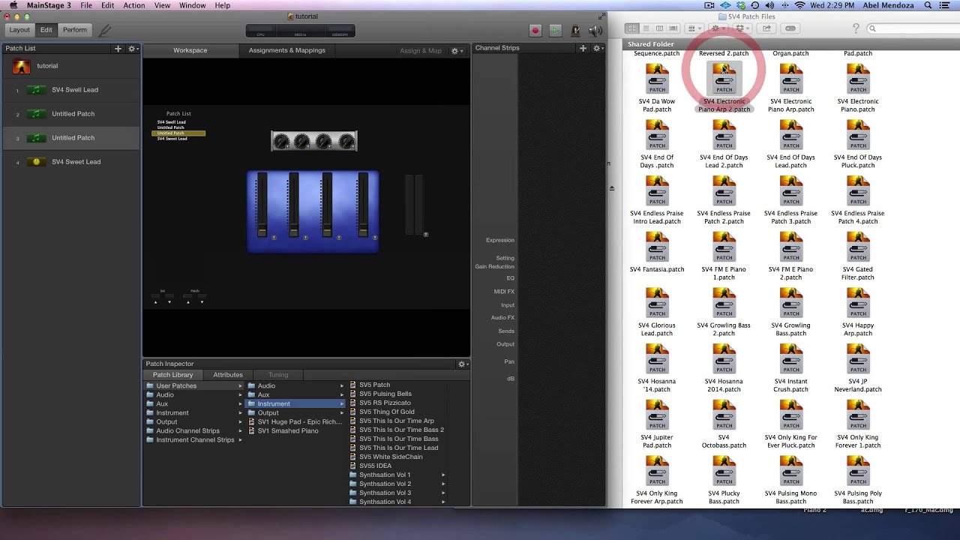The height and width of the screenshot is (540, 960).
Task: Open the Window menu in menu bar
Action: [x=193, y=5]
